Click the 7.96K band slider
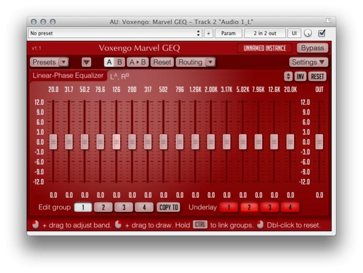Viewport: 363px width, 273px height. click(x=258, y=141)
